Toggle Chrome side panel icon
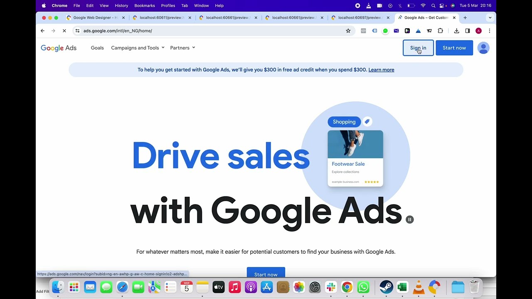532x299 pixels. pos(468,31)
